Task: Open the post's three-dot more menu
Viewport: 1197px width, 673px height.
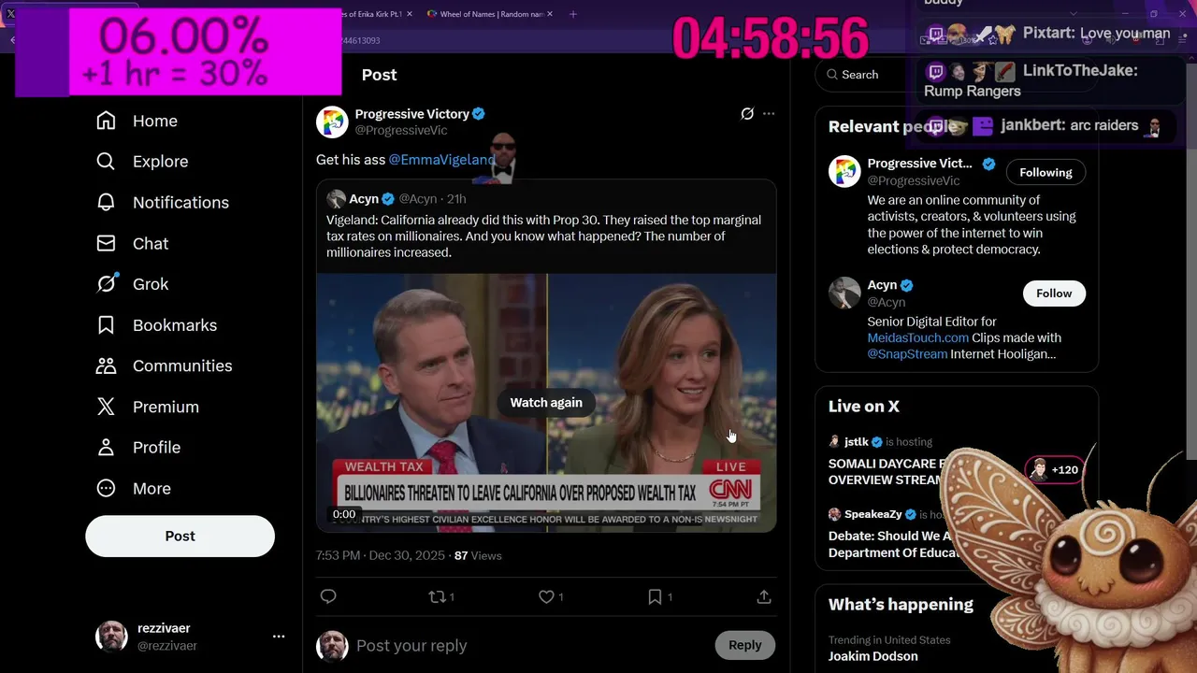Action: 769,114
